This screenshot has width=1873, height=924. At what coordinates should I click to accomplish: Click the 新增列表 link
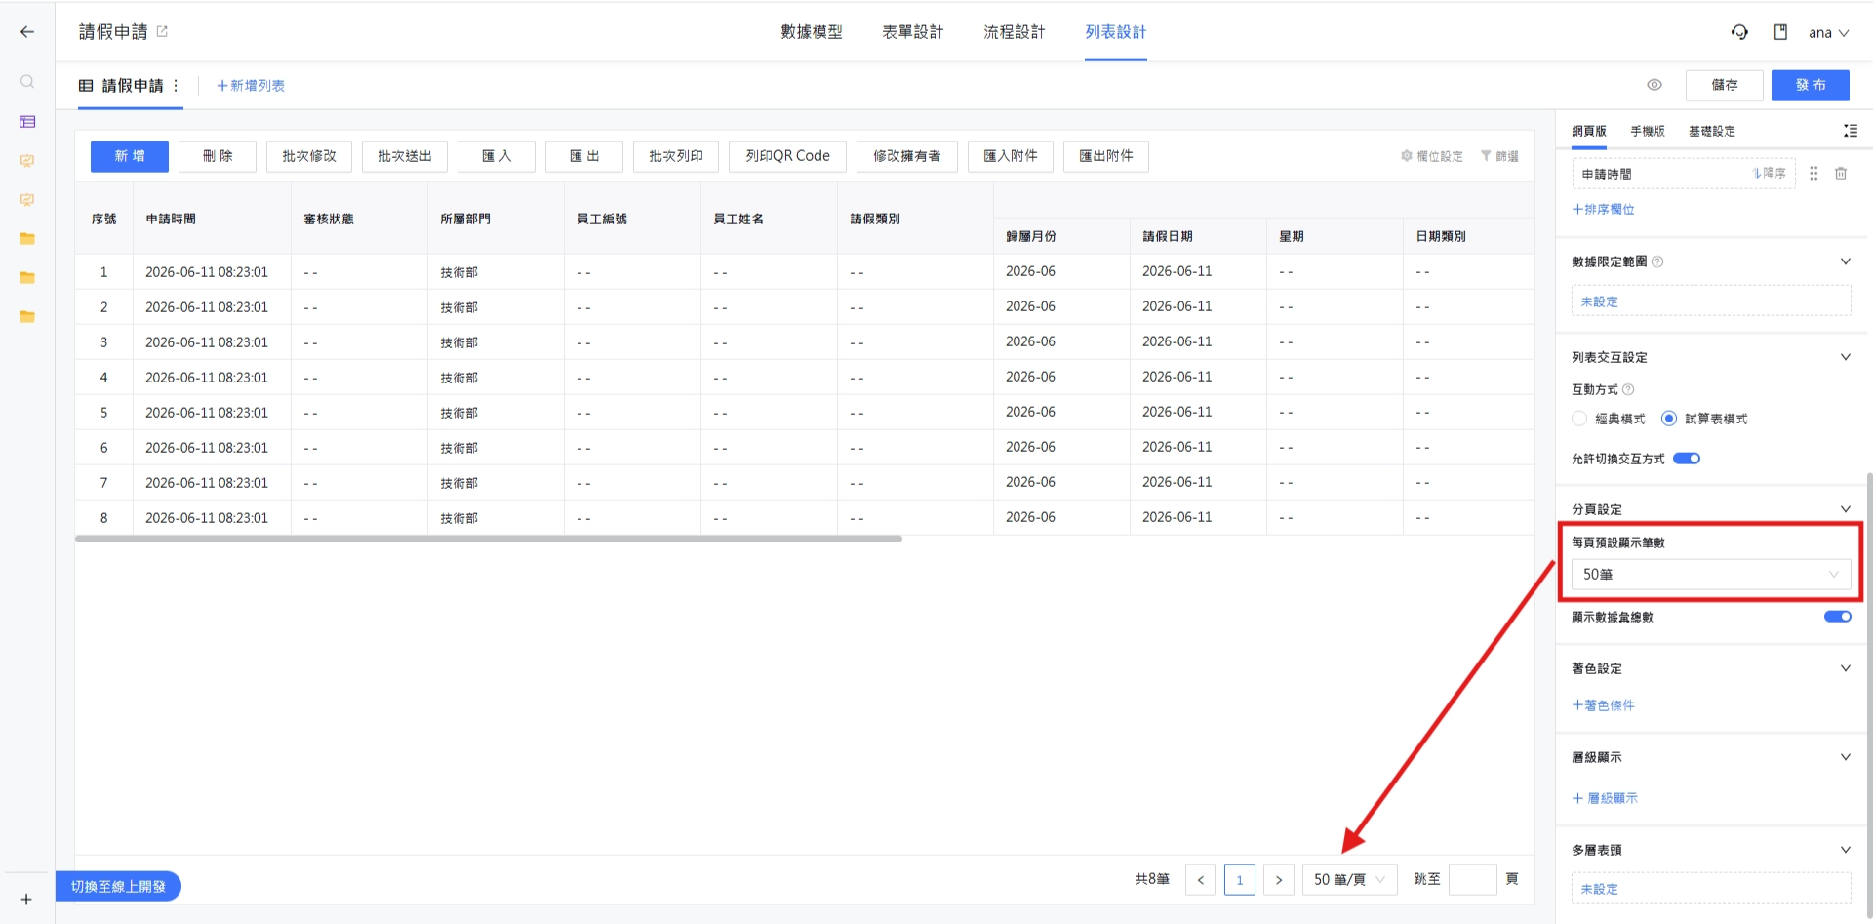point(251,86)
